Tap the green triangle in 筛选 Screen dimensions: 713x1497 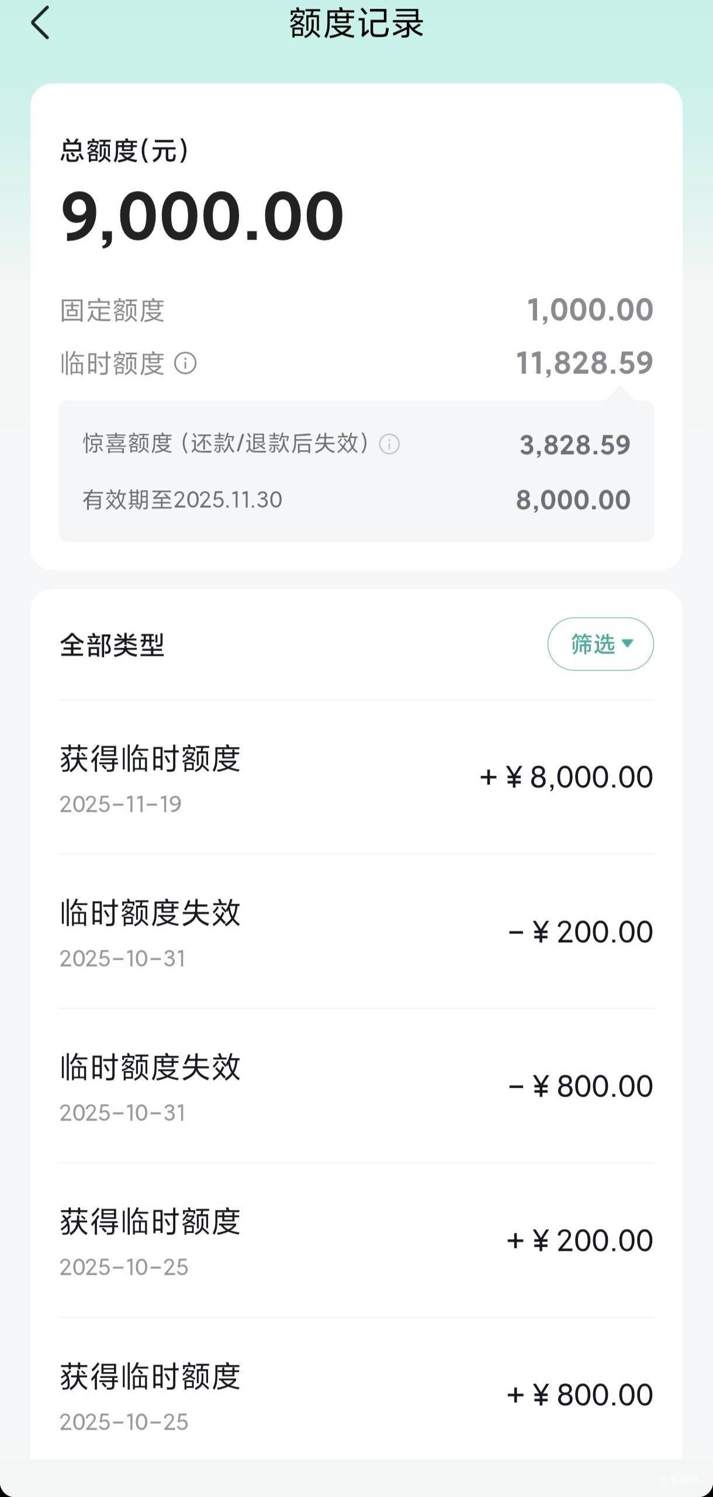pyautogui.click(x=628, y=643)
